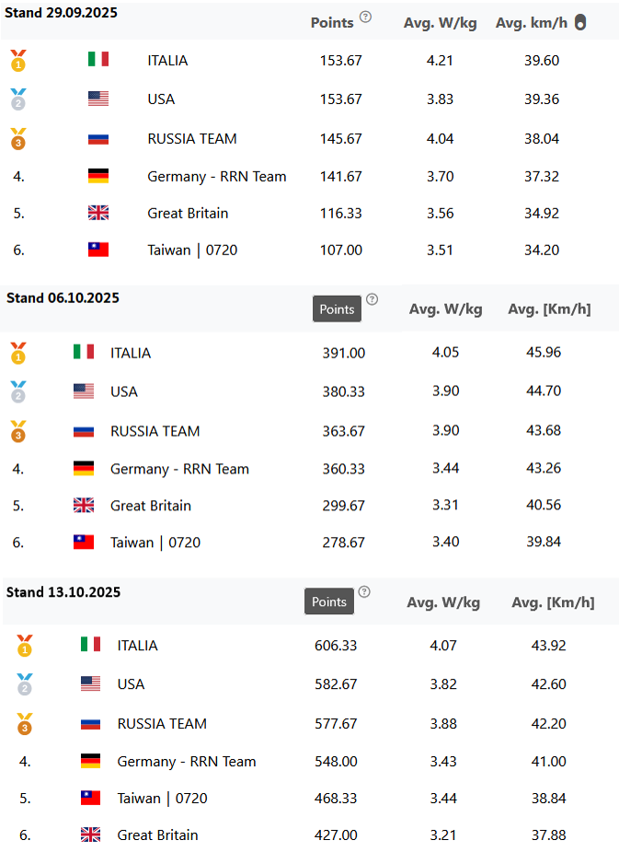Select Great Britain in the 13.10.2025 table
The width and height of the screenshot is (619, 852).
point(157,835)
